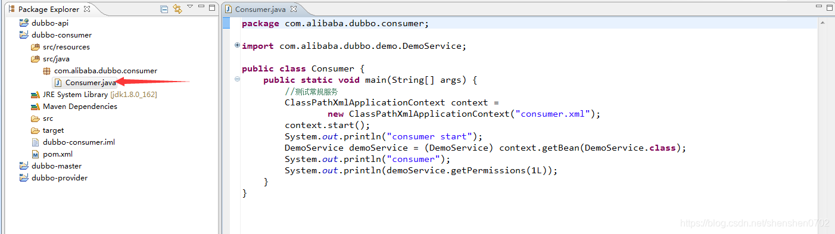Select the Package Explorer tab

(49, 9)
